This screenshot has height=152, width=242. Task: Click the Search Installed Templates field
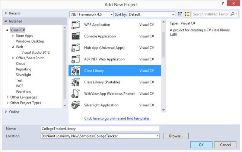(x=211, y=14)
